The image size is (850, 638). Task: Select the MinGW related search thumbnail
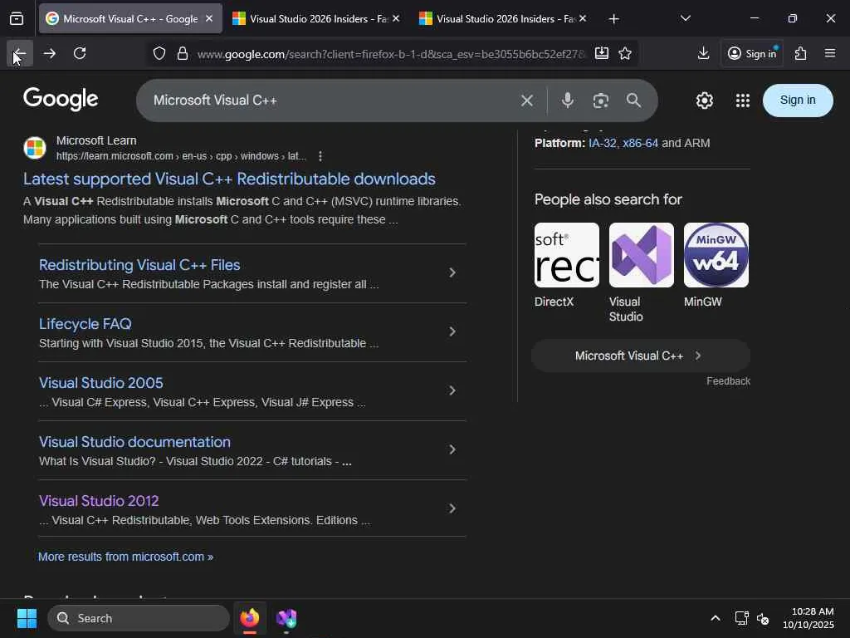(x=716, y=255)
